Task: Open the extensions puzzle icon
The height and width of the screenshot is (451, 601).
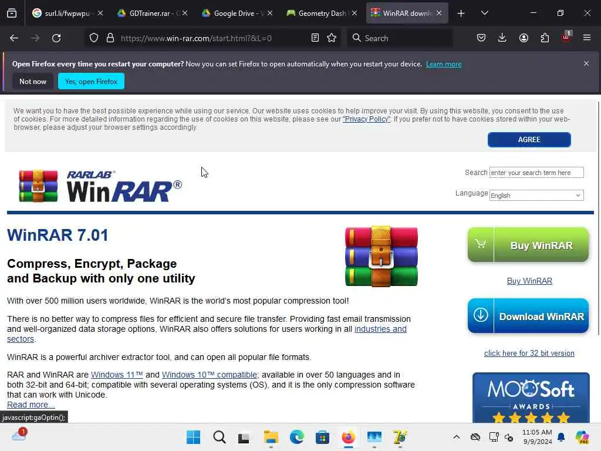Action: (x=545, y=38)
